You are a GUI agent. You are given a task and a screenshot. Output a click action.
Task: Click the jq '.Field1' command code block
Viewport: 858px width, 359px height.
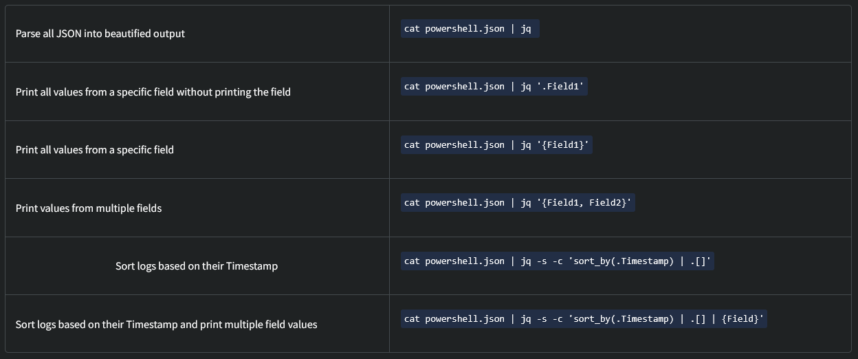tap(494, 87)
